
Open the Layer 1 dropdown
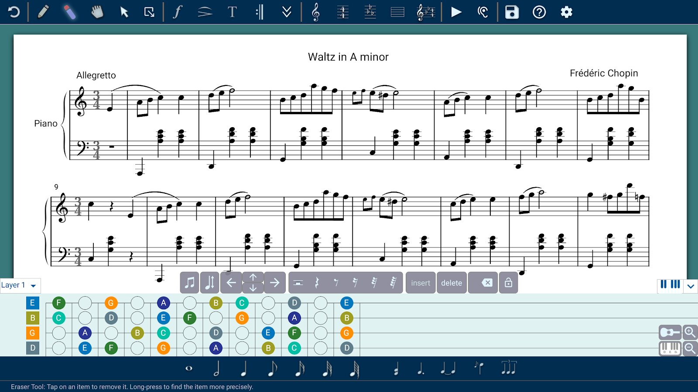click(x=20, y=285)
